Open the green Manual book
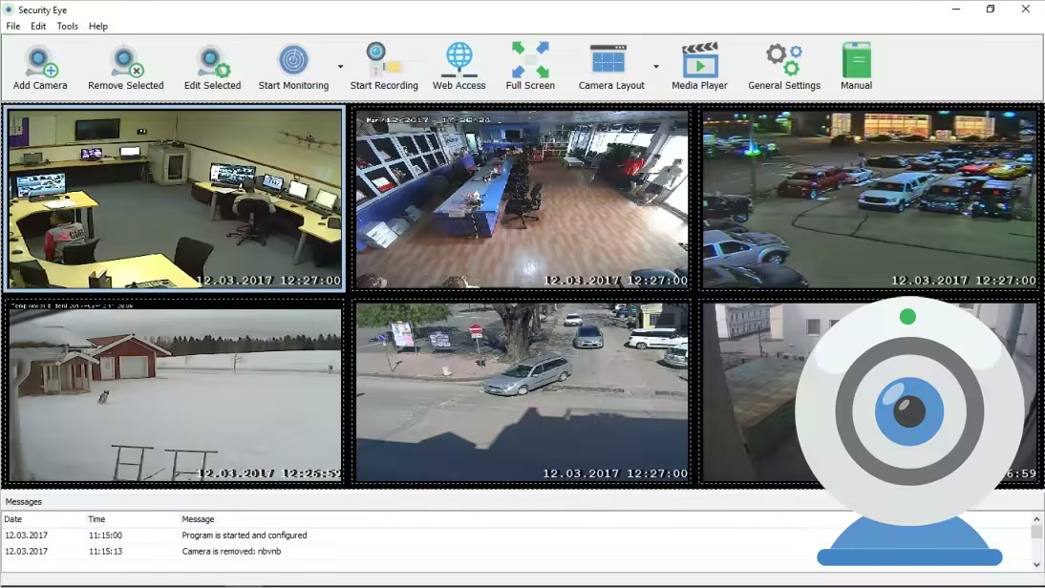1045x588 pixels. 856,61
